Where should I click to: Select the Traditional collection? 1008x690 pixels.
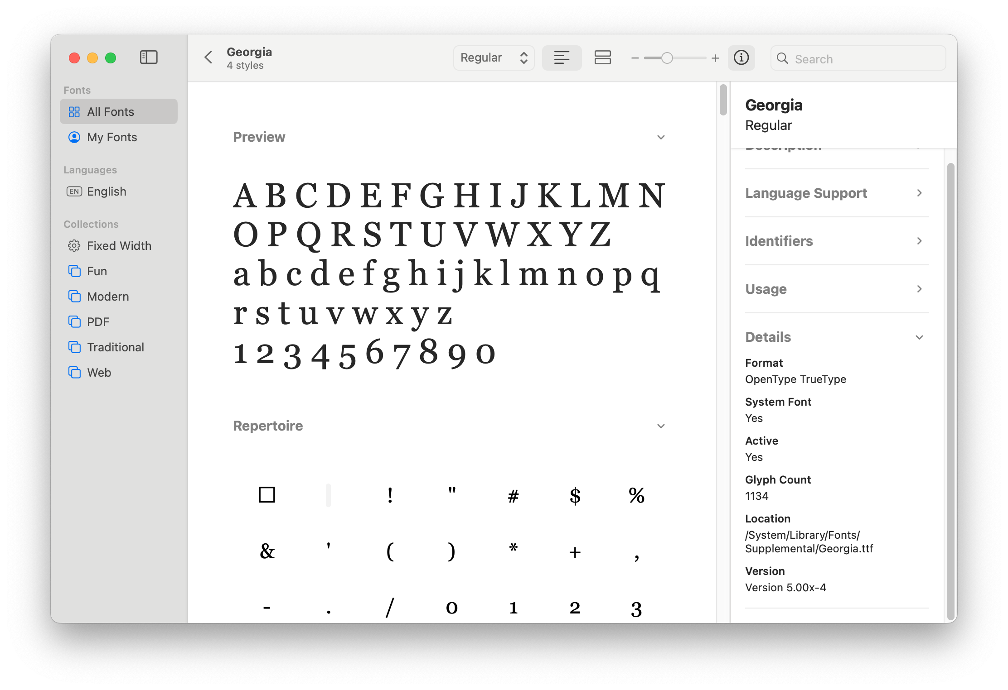[115, 347]
